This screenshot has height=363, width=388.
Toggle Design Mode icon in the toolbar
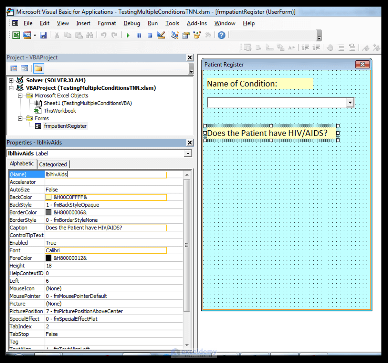click(161, 35)
